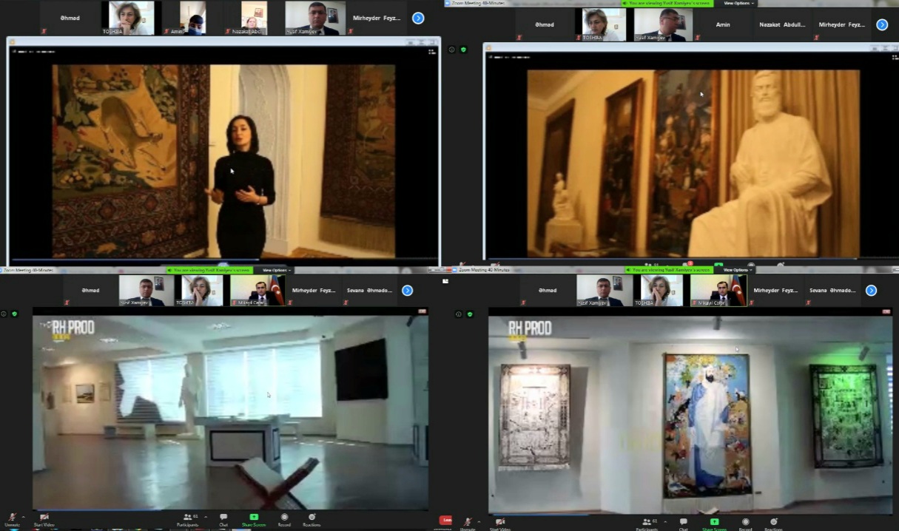
Task: Select TOSHIBA video tile in seated statue window
Action: 605,24
